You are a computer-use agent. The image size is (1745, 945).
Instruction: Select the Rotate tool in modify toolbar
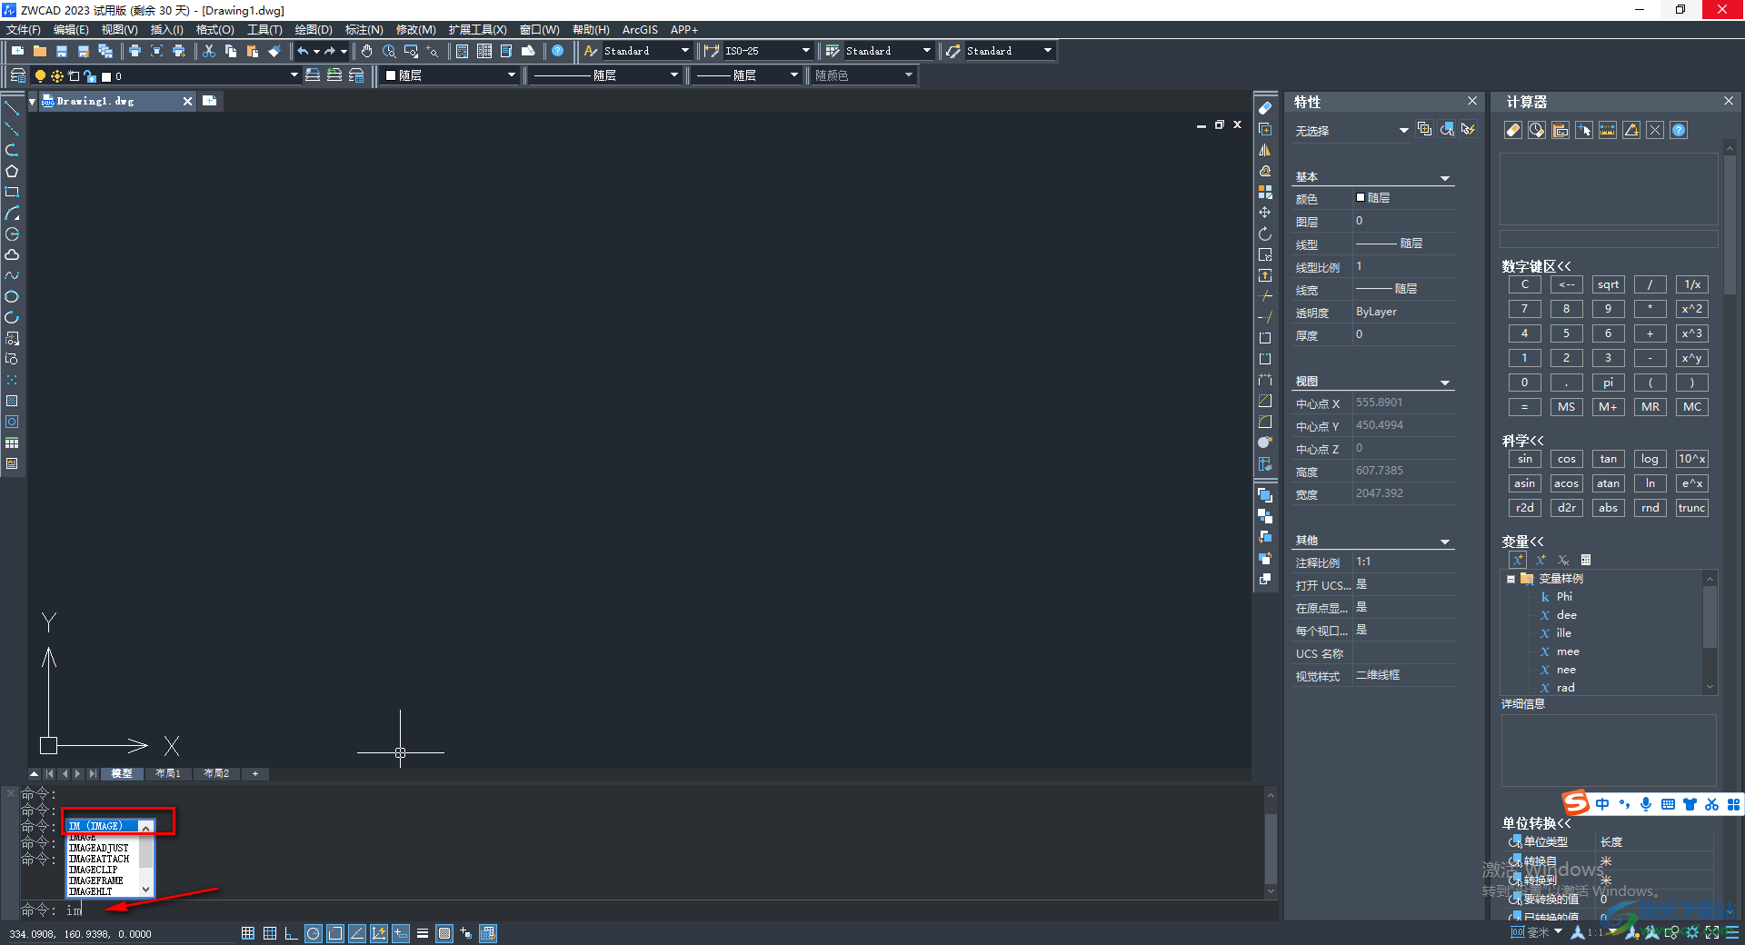[x=1265, y=234]
